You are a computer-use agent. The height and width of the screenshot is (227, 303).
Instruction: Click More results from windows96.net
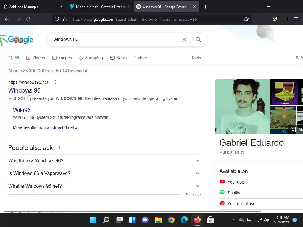point(45,127)
